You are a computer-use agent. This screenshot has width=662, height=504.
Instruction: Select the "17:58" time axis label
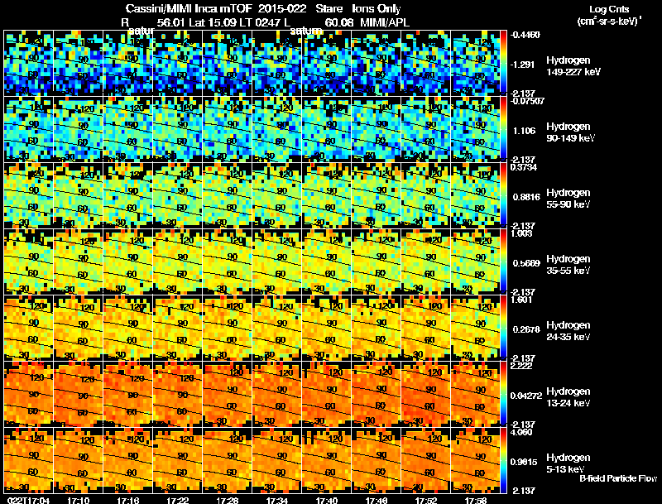point(475,500)
